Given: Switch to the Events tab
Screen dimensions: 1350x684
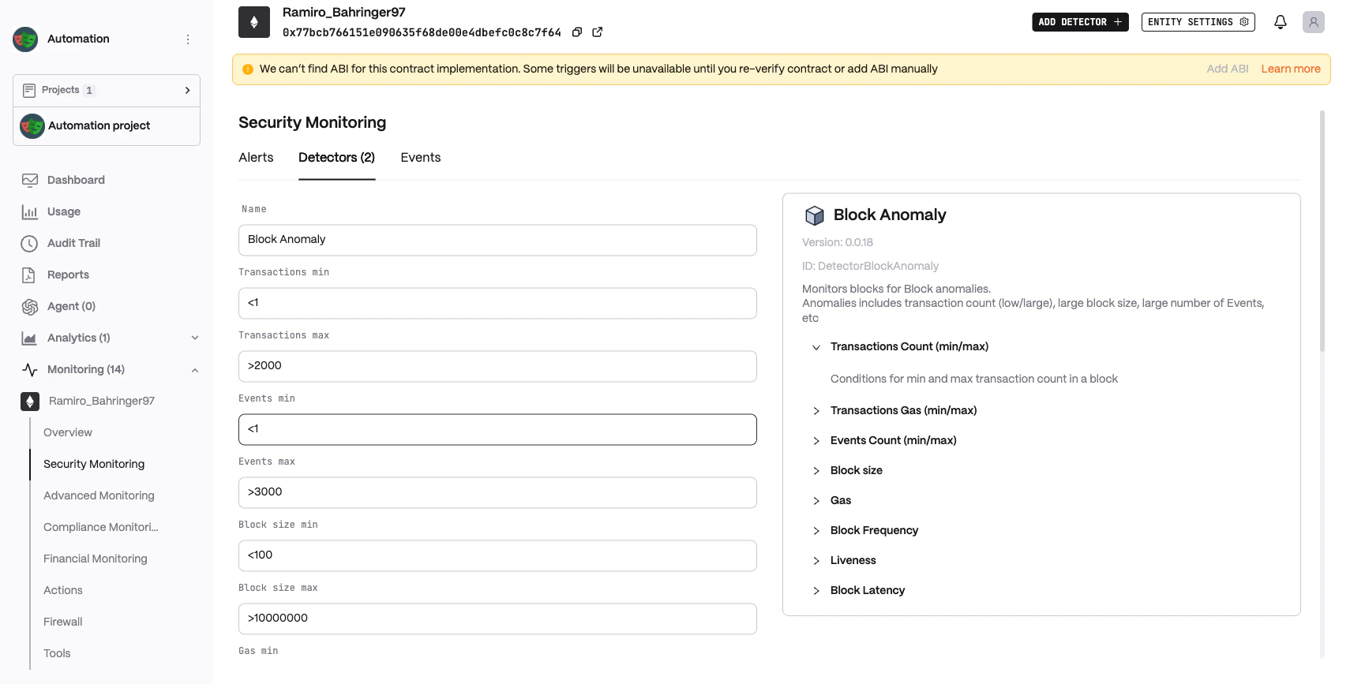Looking at the screenshot, I should click(421, 158).
